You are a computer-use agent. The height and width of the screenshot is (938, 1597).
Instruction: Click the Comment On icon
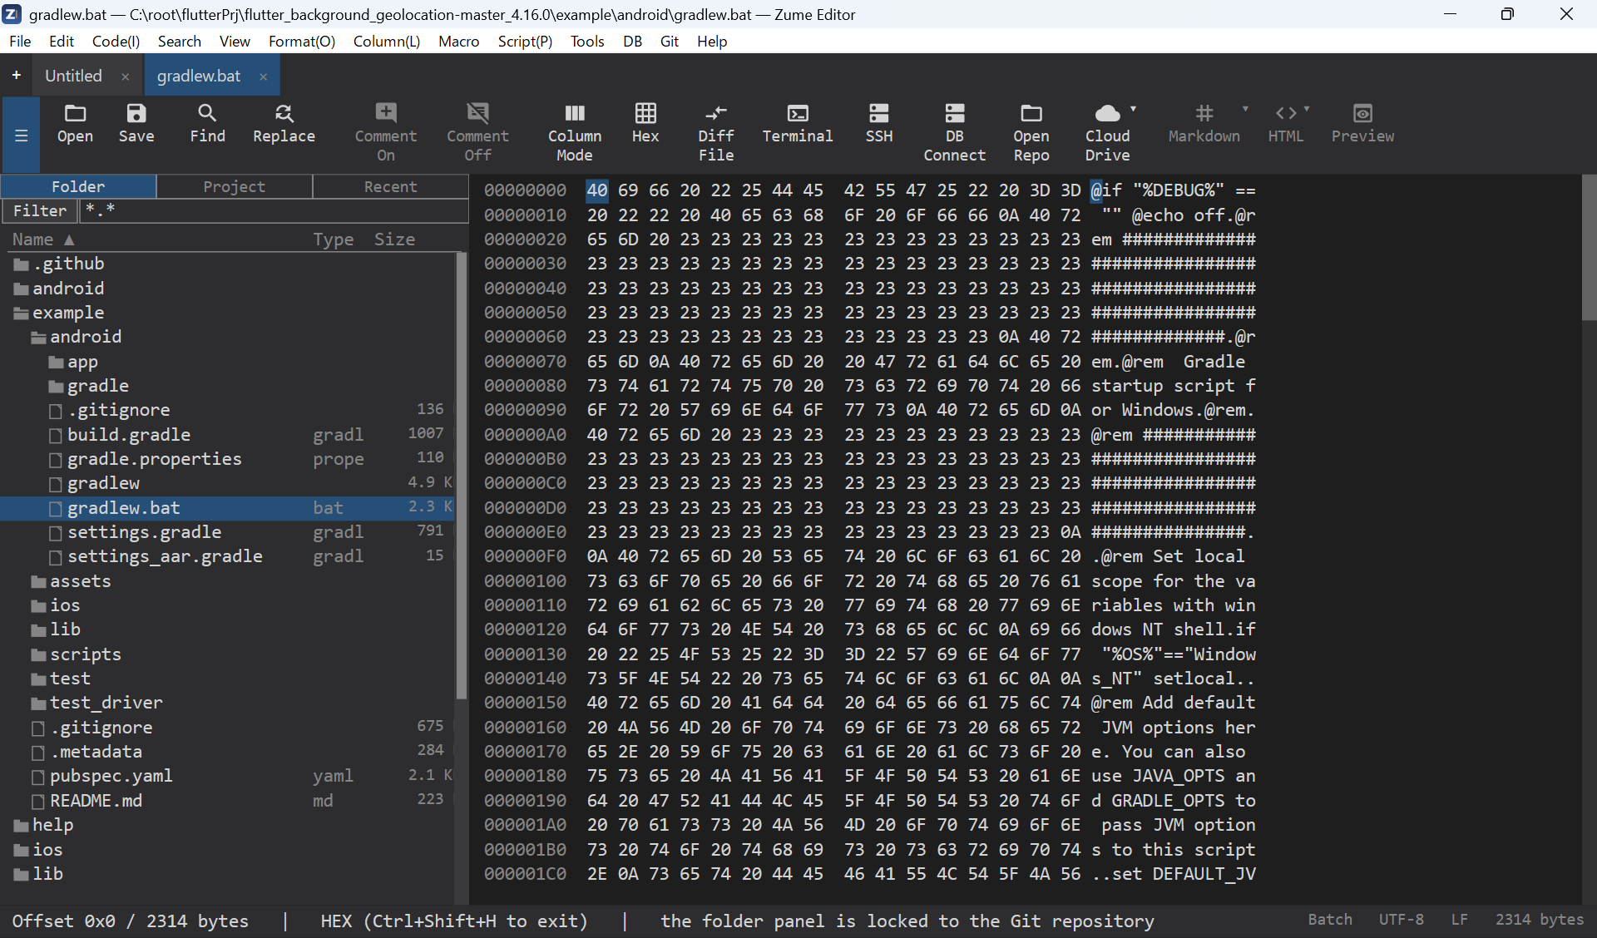tap(386, 133)
